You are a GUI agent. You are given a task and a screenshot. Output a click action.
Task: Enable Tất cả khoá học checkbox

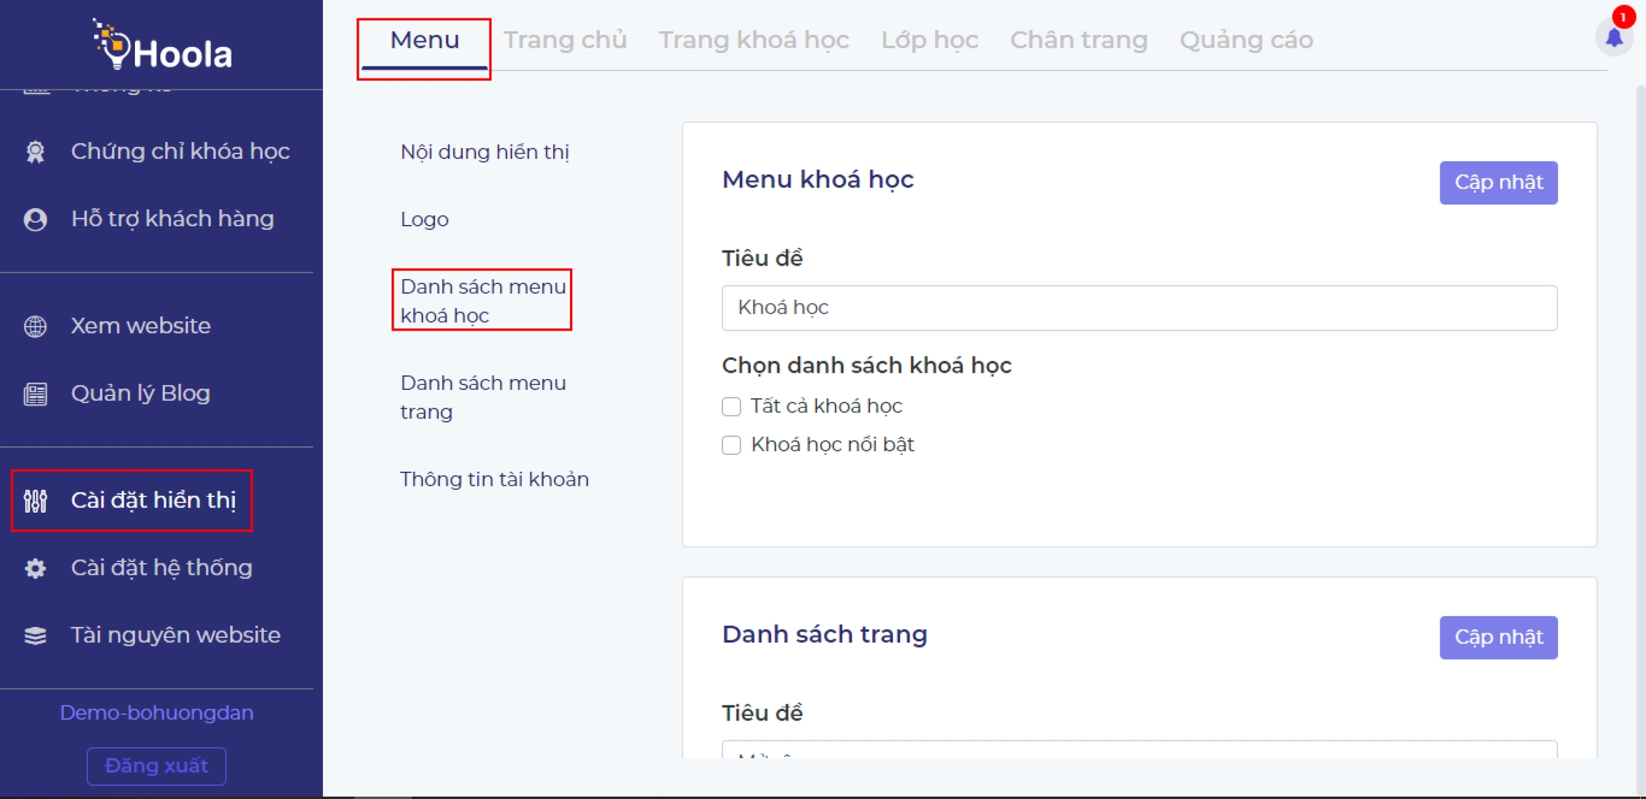point(731,406)
